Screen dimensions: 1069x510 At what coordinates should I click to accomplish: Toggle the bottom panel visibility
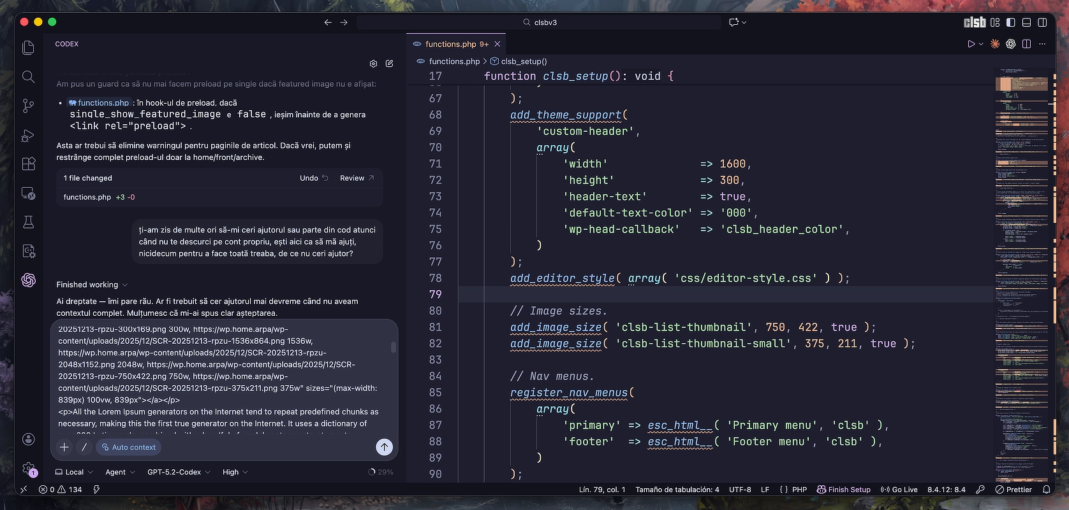pyautogui.click(x=1026, y=22)
